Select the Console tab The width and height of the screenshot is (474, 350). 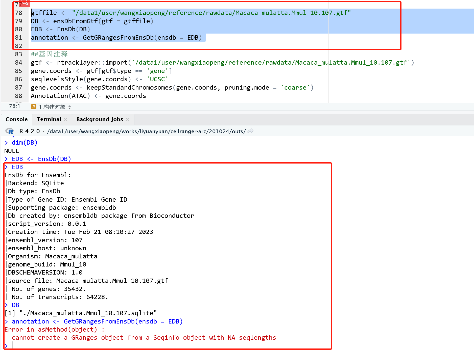point(16,119)
